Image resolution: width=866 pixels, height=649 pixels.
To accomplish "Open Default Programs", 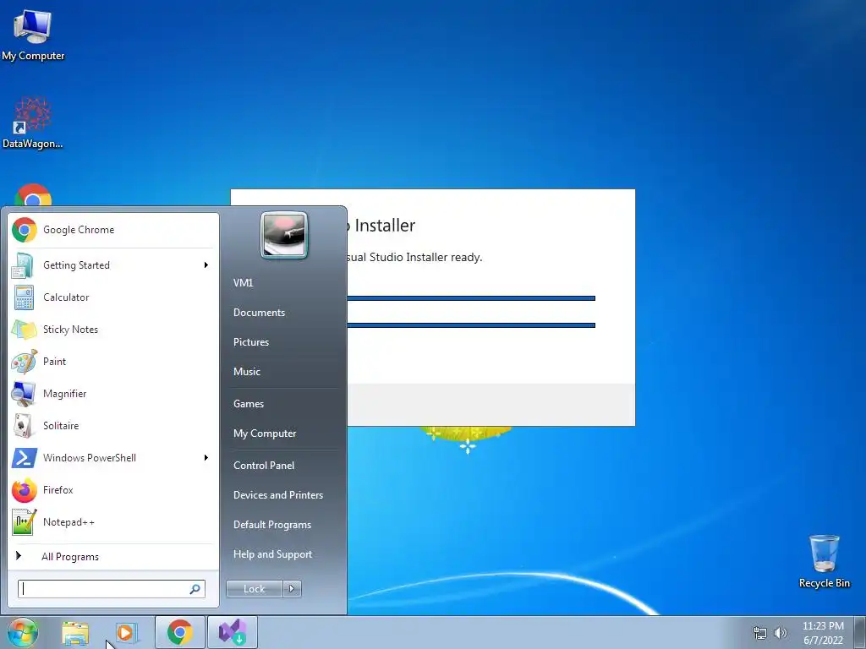I will coord(272,525).
